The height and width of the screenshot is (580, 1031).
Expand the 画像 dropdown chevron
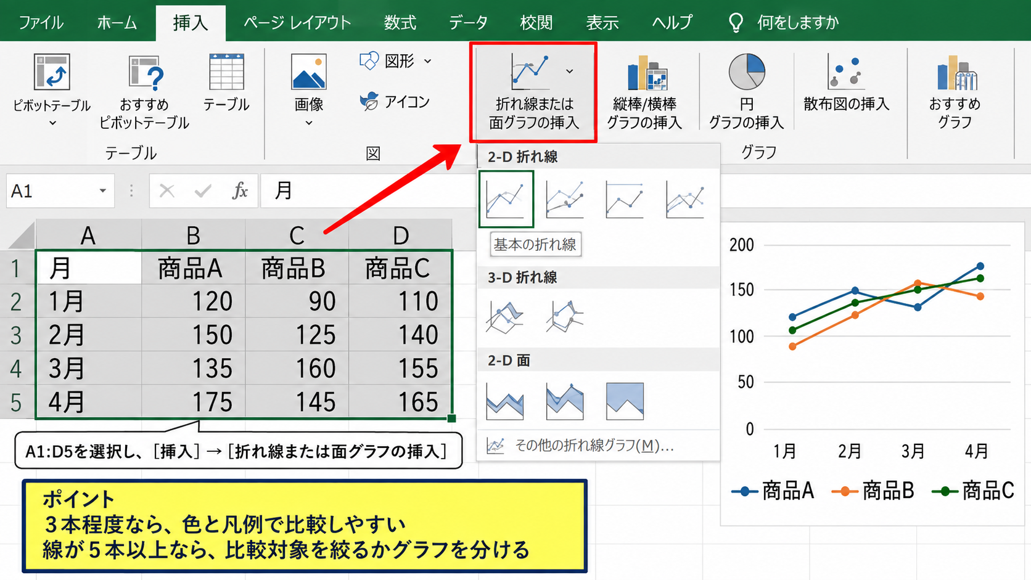[309, 123]
